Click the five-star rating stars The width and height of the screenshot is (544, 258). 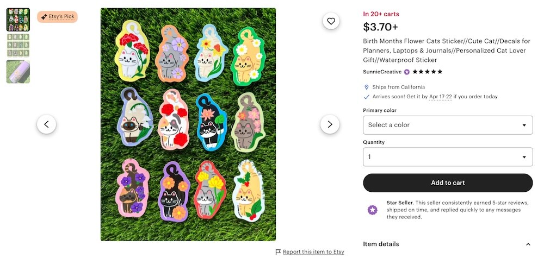428,72
